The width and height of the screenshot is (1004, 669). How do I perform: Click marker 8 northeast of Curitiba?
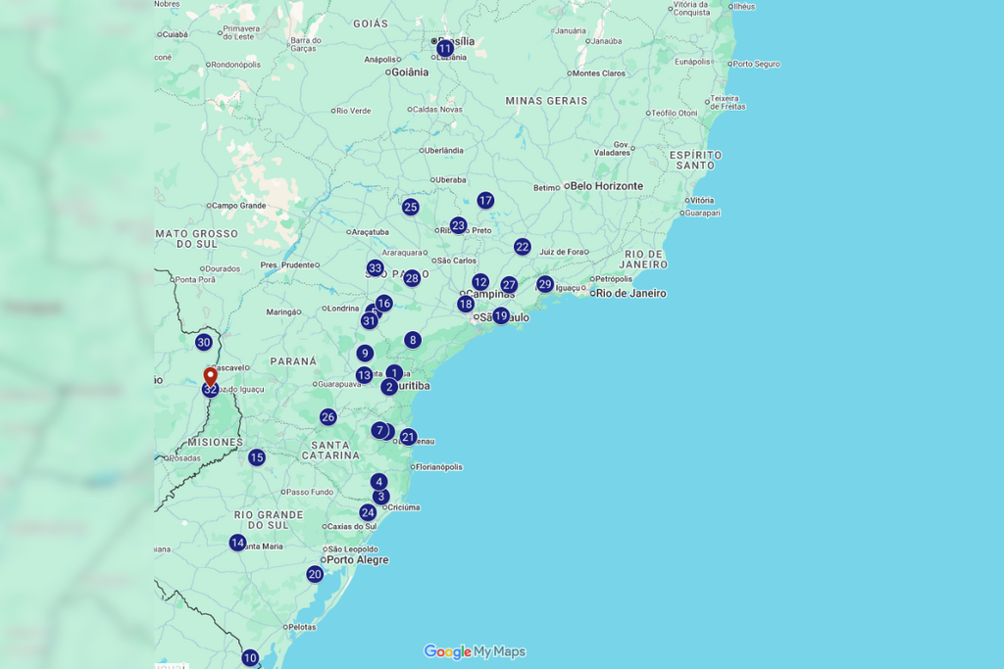pos(413,340)
